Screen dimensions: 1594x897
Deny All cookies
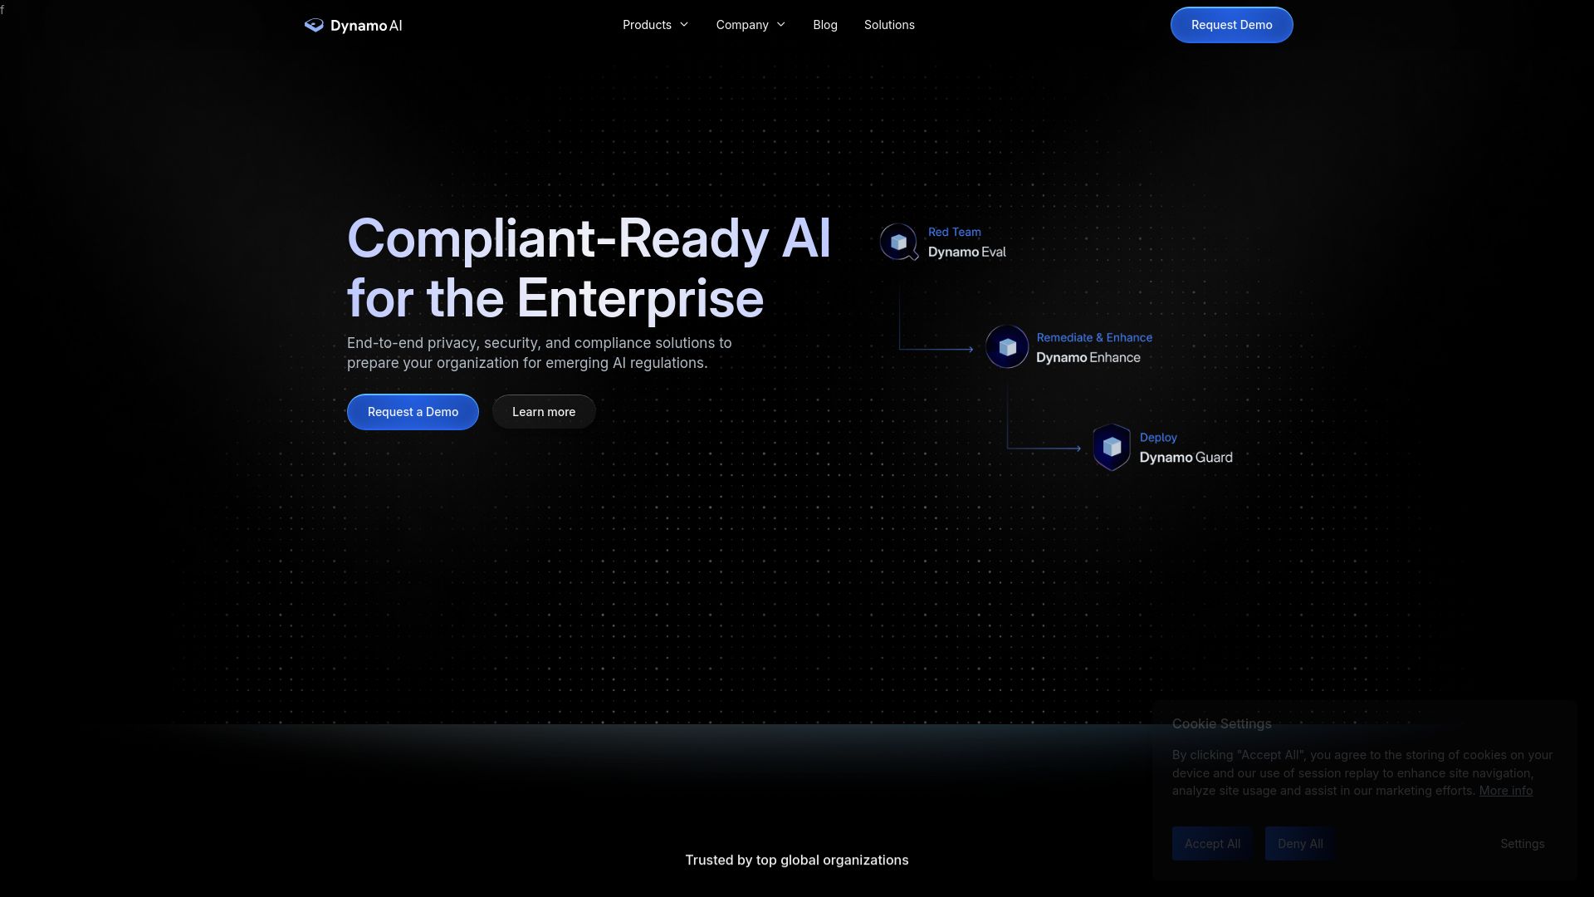pos(1300,844)
